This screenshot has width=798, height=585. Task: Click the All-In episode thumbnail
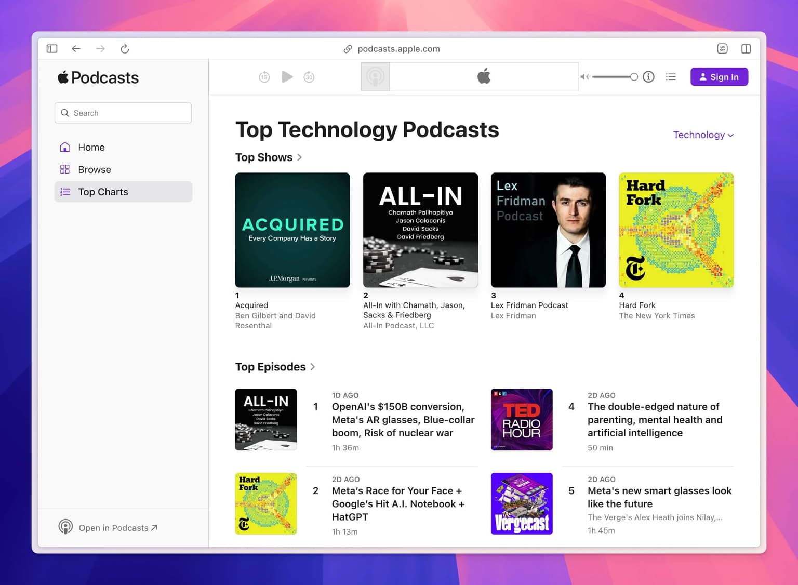(266, 420)
